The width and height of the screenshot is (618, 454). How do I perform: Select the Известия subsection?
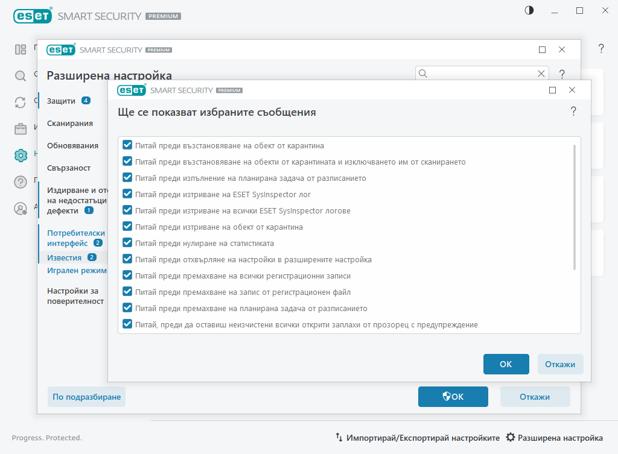64,257
